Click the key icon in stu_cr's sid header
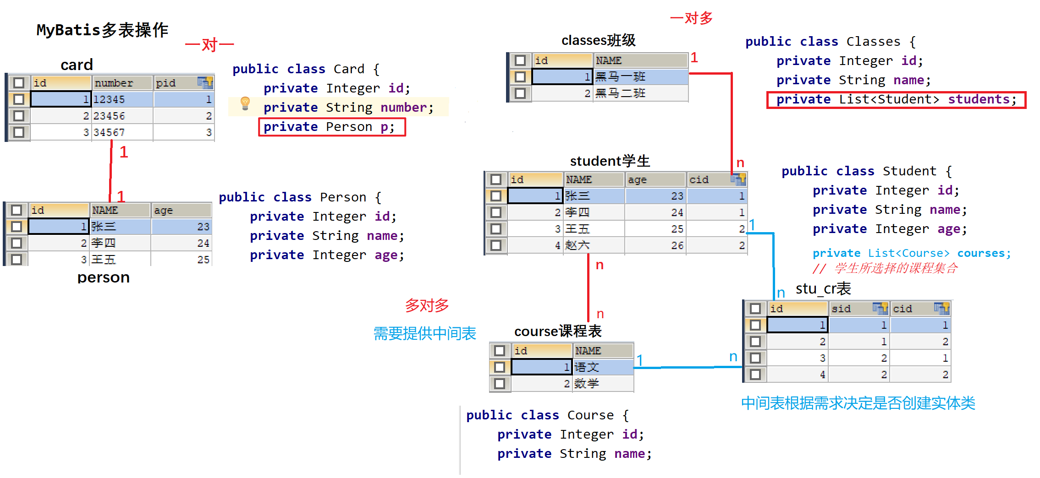Image resolution: width=1040 pixels, height=478 pixels. point(880,308)
